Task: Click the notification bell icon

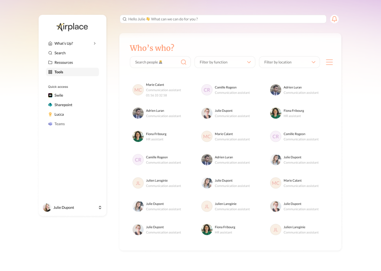Action: [x=334, y=19]
